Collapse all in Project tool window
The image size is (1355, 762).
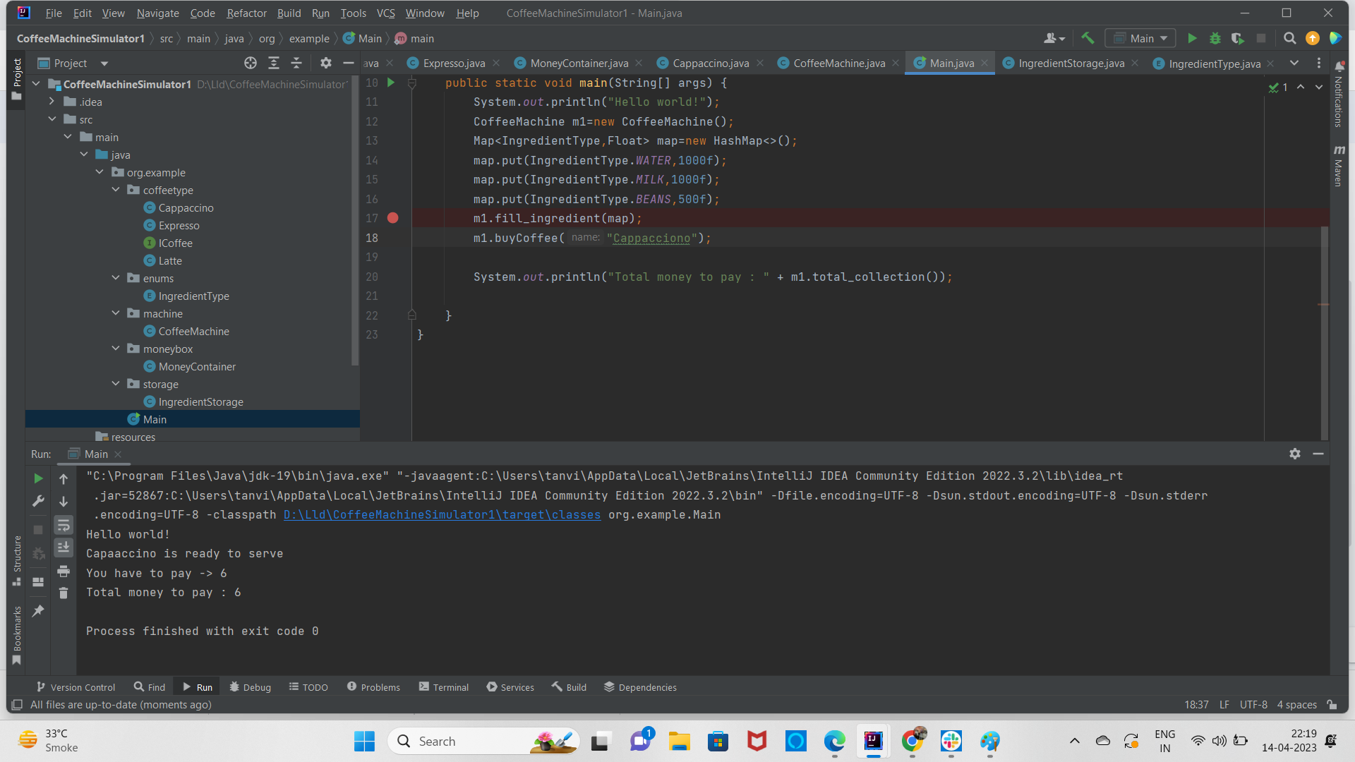click(x=296, y=64)
